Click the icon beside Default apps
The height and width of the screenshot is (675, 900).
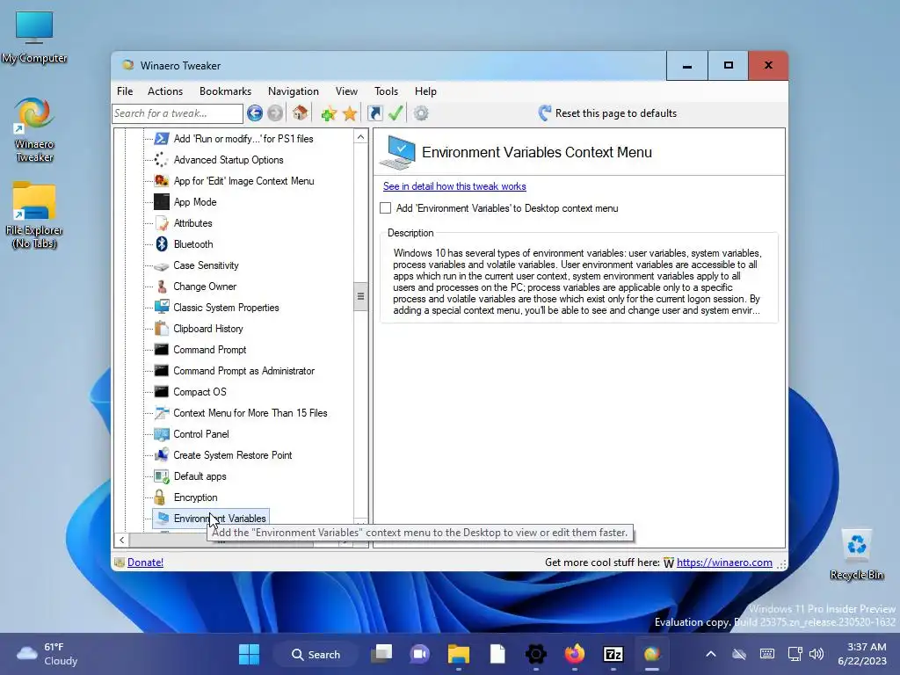[162, 476]
